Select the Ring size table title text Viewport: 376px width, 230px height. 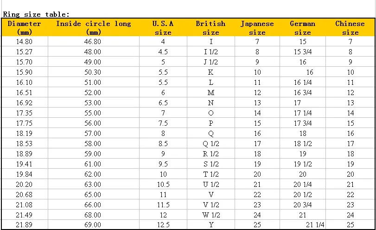(36, 14)
